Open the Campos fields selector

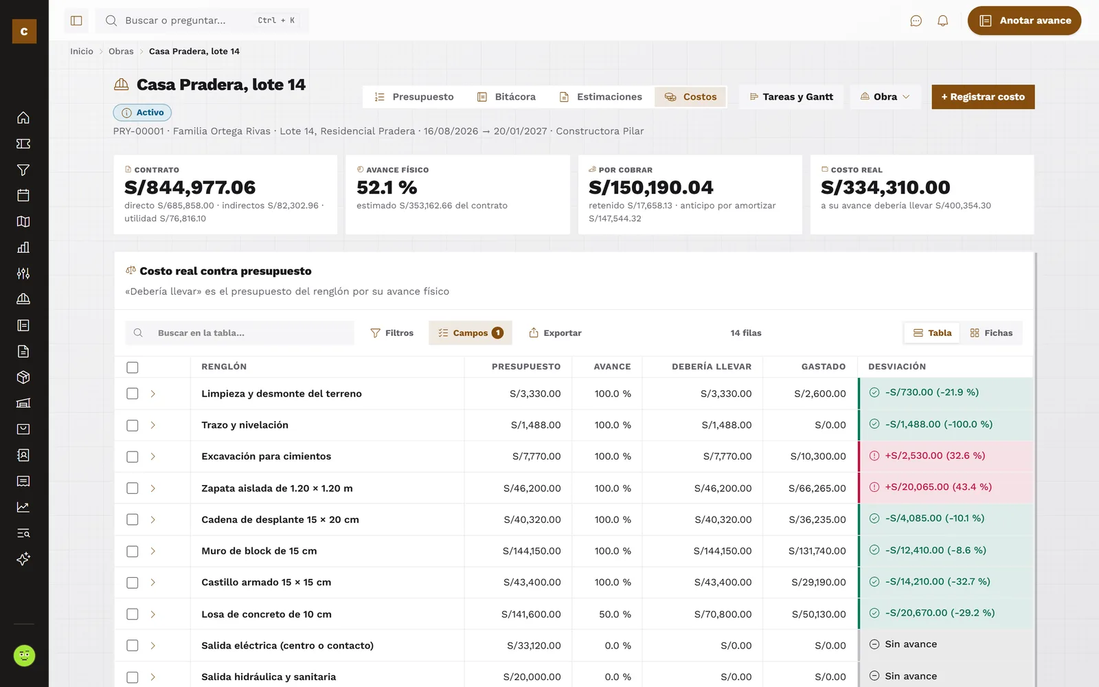click(471, 333)
